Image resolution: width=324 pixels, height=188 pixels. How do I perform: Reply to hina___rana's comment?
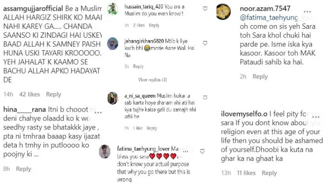click(x=23, y=169)
